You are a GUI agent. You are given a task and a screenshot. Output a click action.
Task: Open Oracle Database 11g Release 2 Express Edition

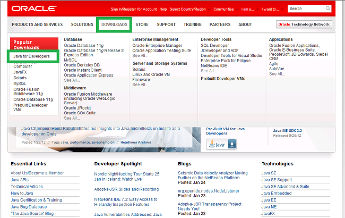pyautogui.click(x=94, y=53)
